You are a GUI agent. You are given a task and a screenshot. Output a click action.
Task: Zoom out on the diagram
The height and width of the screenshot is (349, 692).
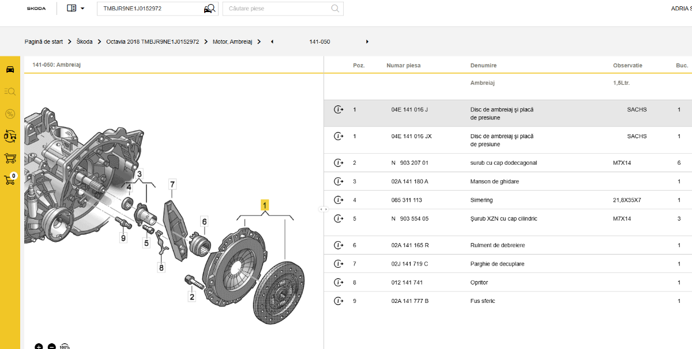coord(52,347)
